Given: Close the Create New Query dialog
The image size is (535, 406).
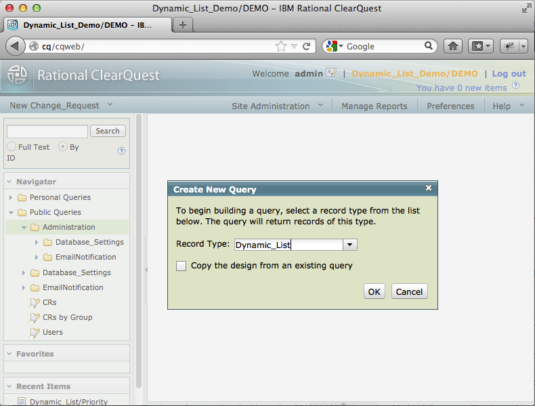Looking at the screenshot, I should [429, 188].
